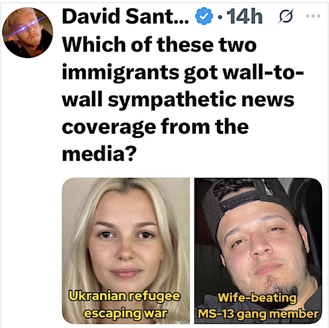Image resolution: width=329 pixels, height=328 pixels.
Task: Click the phrase 'wall sympathetic news'
Action: point(178,100)
